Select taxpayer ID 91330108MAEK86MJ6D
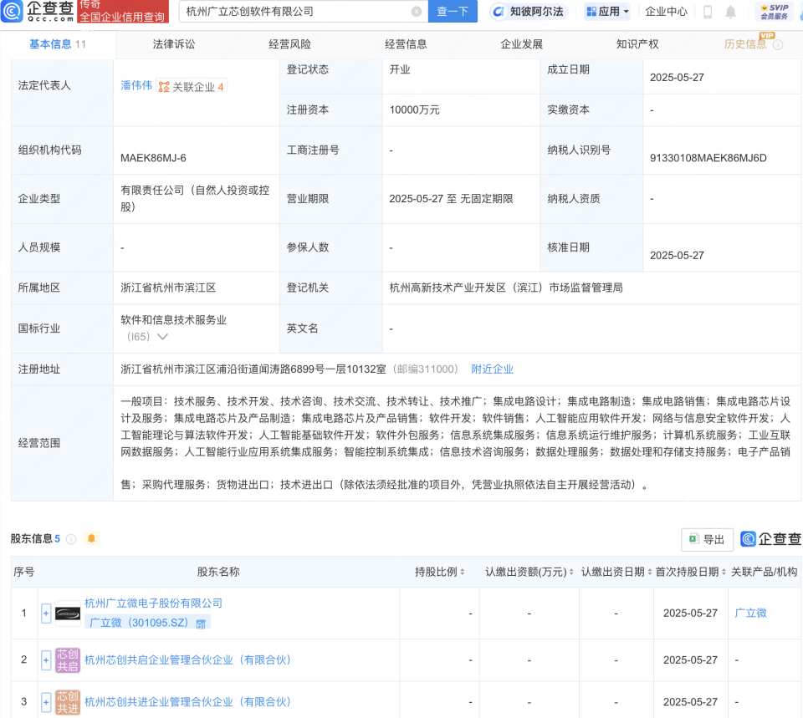This screenshot has width=803, height=718. (x=708, y=158)
